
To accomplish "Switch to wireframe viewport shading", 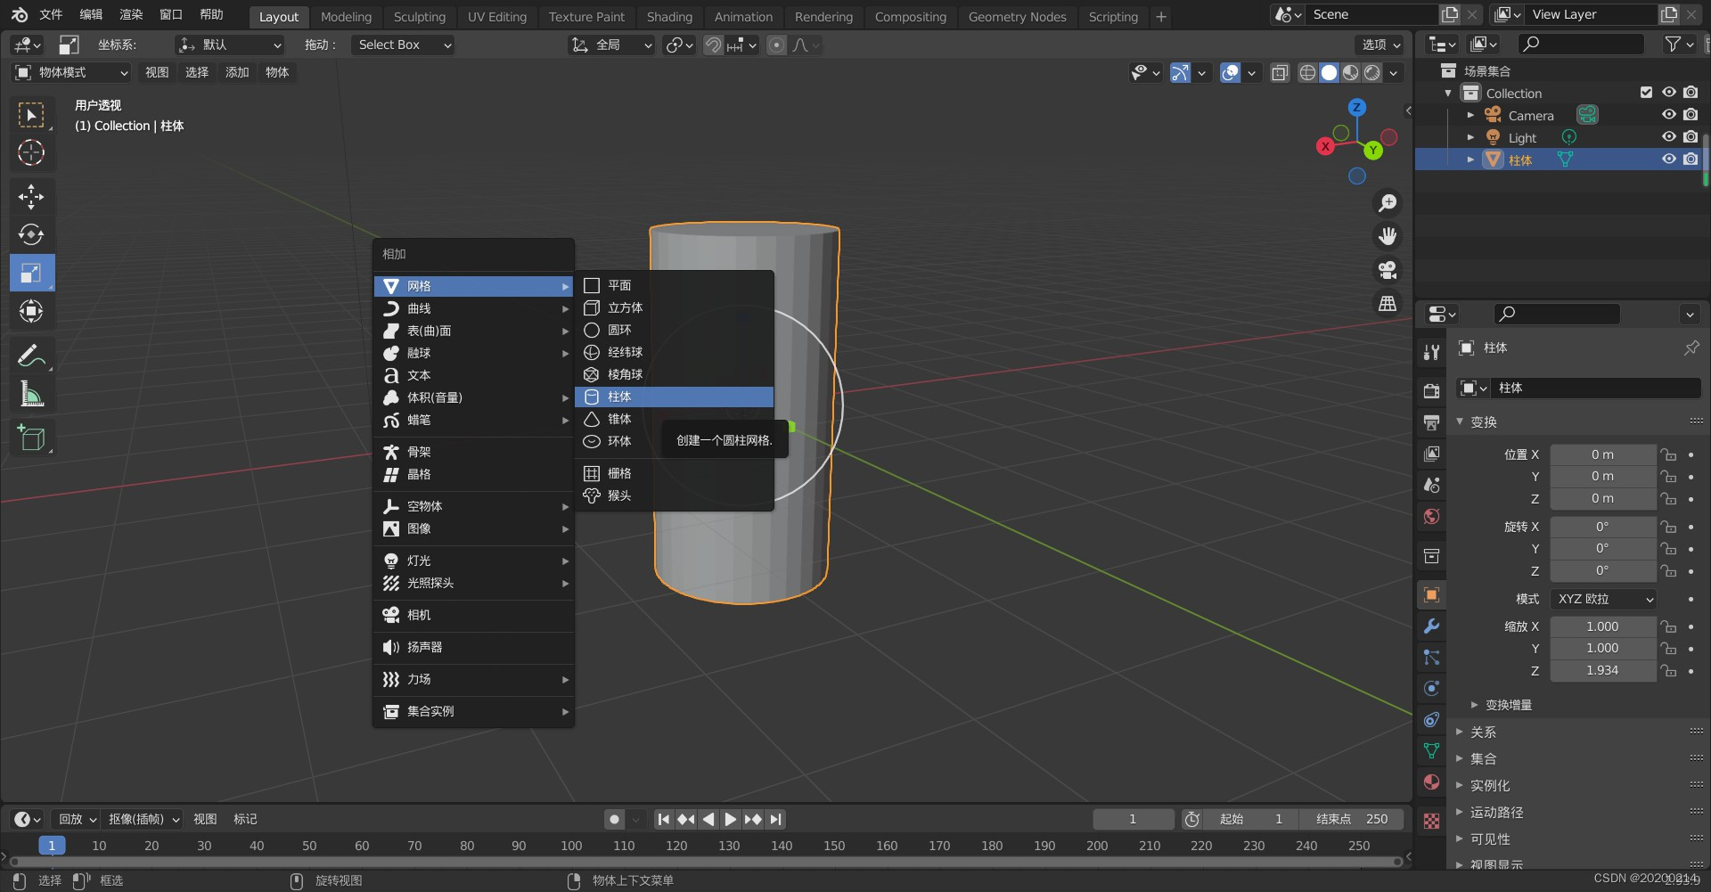I will [x=1307, y=73].
